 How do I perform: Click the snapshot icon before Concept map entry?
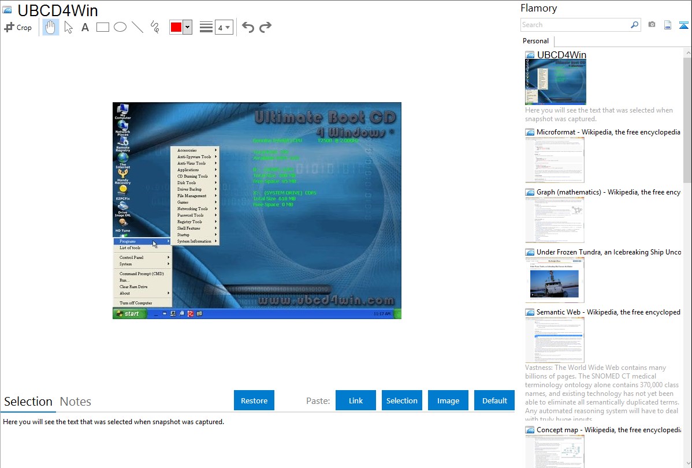point(530,429)
